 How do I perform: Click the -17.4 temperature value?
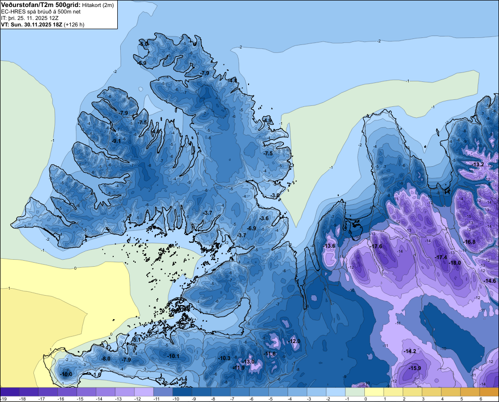(x=441, y=257)
